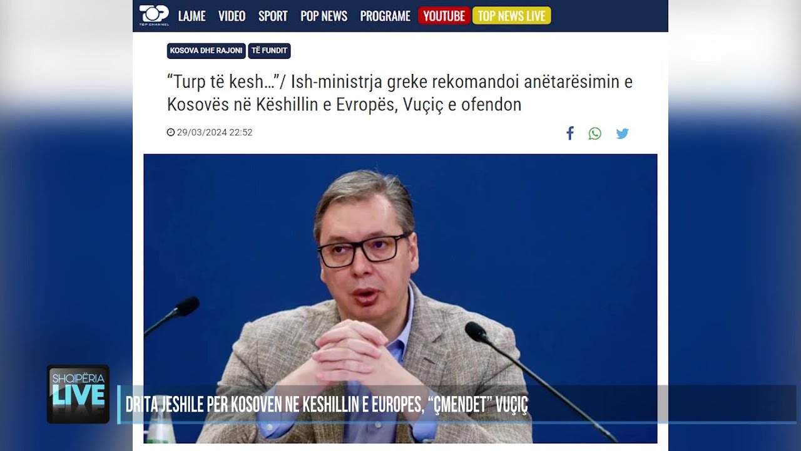
Task: Click the lower-third headline banner text
Action: coord(327,405)
